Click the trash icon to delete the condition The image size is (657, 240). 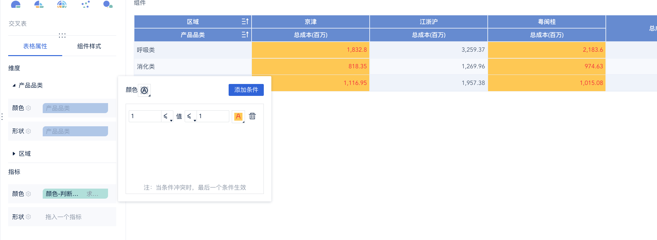point(252,116)
